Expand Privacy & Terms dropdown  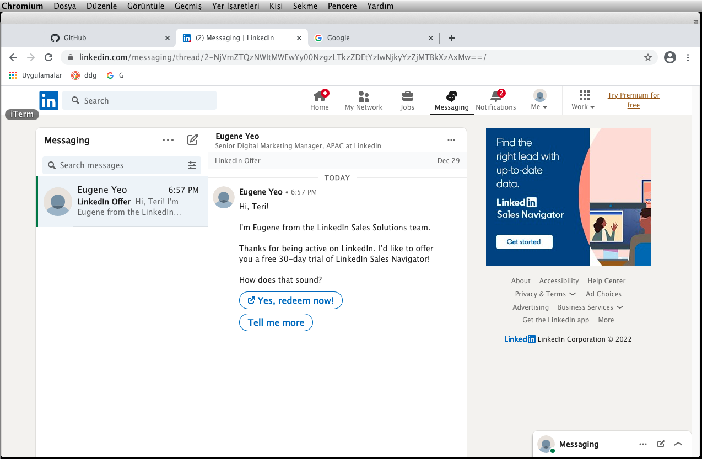click(x=545, y=294)
